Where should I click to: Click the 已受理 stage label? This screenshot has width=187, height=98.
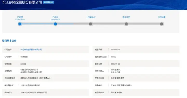click(20, 17)
